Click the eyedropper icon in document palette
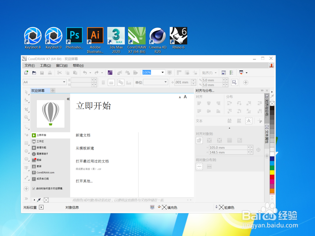The width and height of the screenshot is (315, 236). pos(39,200)
